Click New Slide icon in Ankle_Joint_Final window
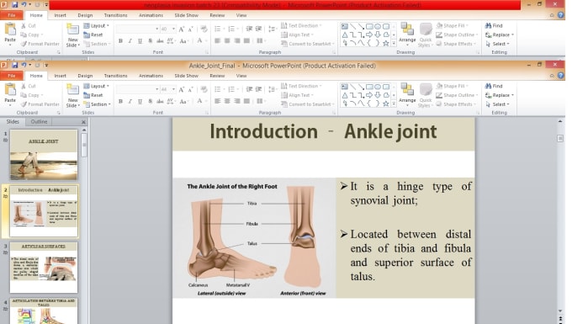Viewport: 572px width, 324px height. coord(72,90)
